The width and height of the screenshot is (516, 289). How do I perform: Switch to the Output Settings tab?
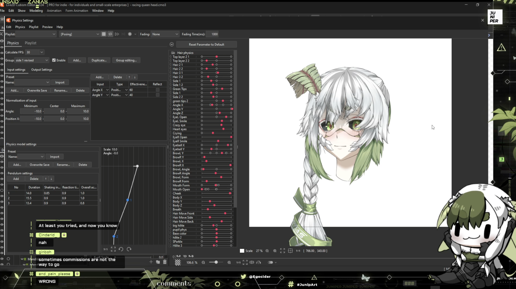(42, 69)
